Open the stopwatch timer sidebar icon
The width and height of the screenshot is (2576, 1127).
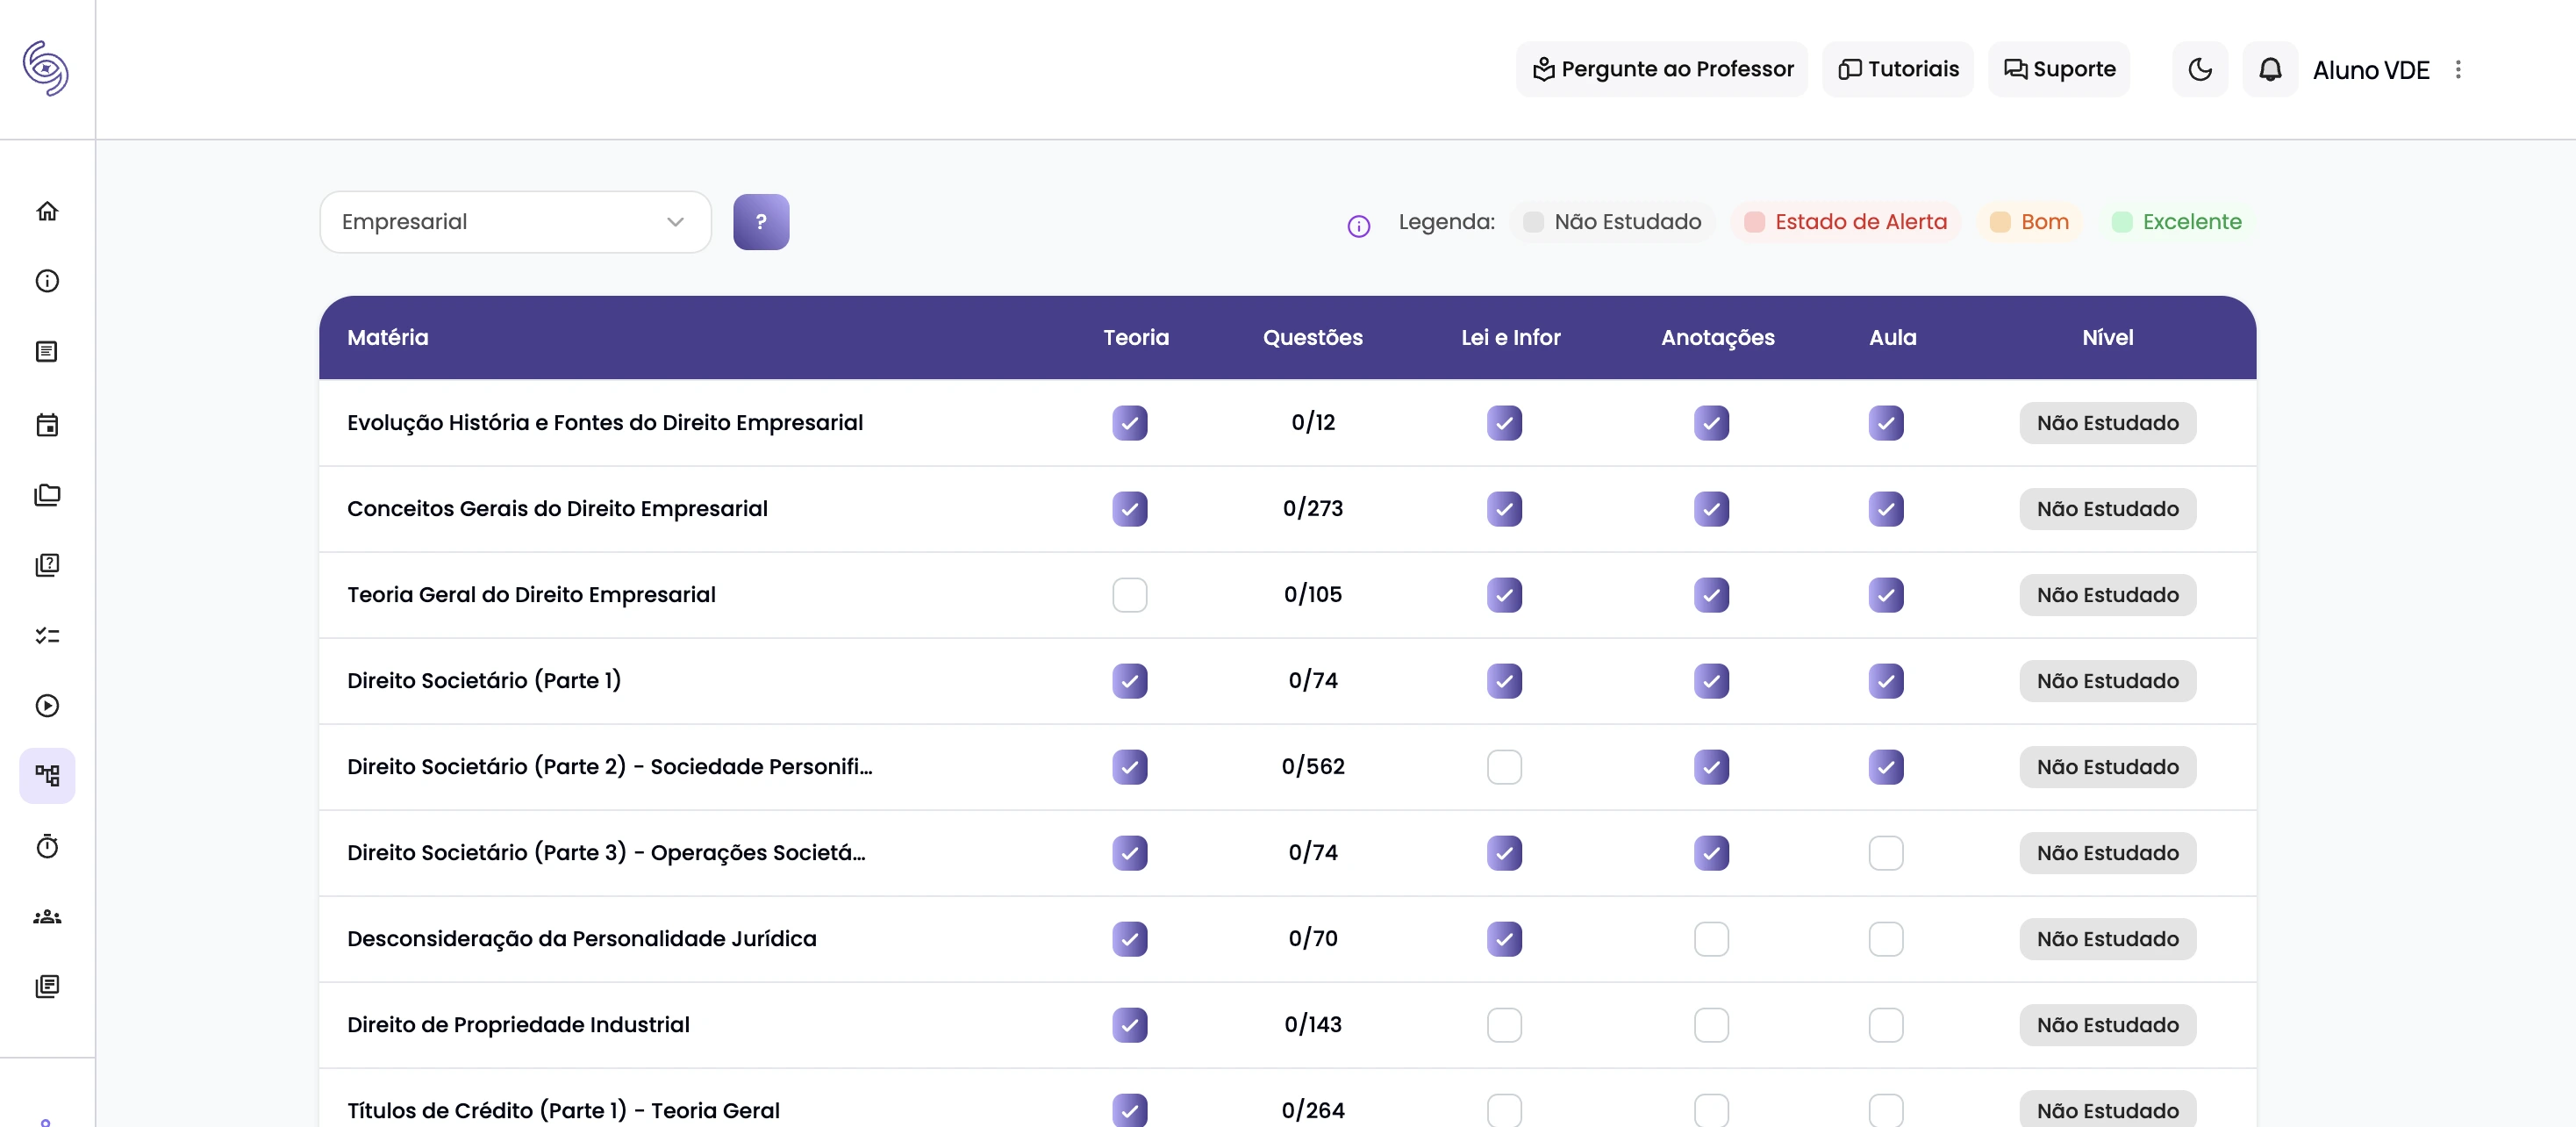pyautogui.click(x=47, y=847)
